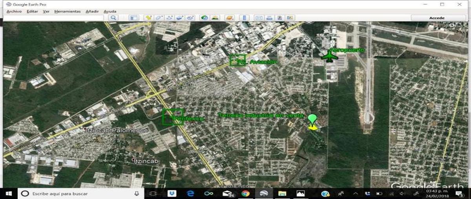Viewport: 471px width, 199px height.
Task: Open Task View from the taskbar
Action: coord(153,194)
